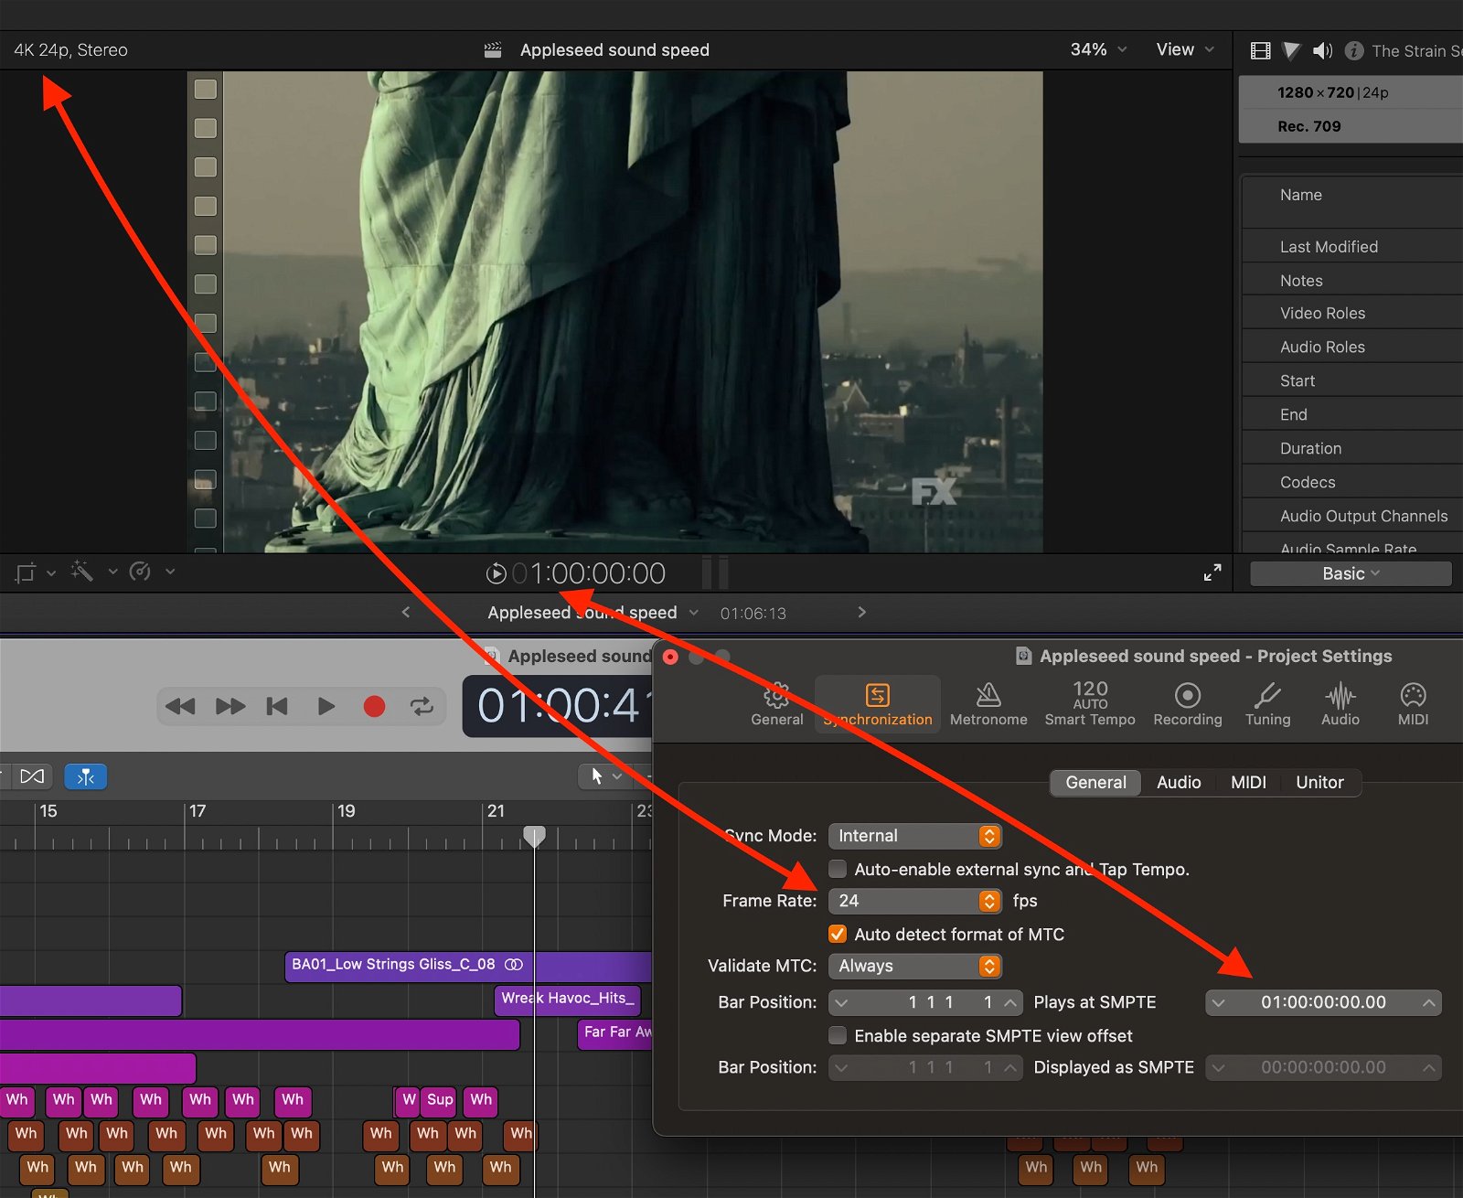1463x1198 pixels.
Task: Click the enabled Bar Position field
Action: [x=925, y=1002]
